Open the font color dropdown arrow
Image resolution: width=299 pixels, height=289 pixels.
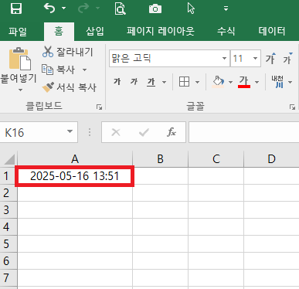click(257, 82)
